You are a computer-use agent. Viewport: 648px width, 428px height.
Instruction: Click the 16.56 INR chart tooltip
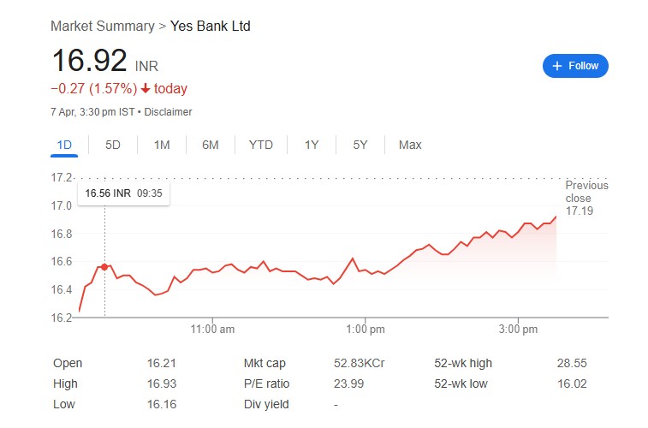123,193
